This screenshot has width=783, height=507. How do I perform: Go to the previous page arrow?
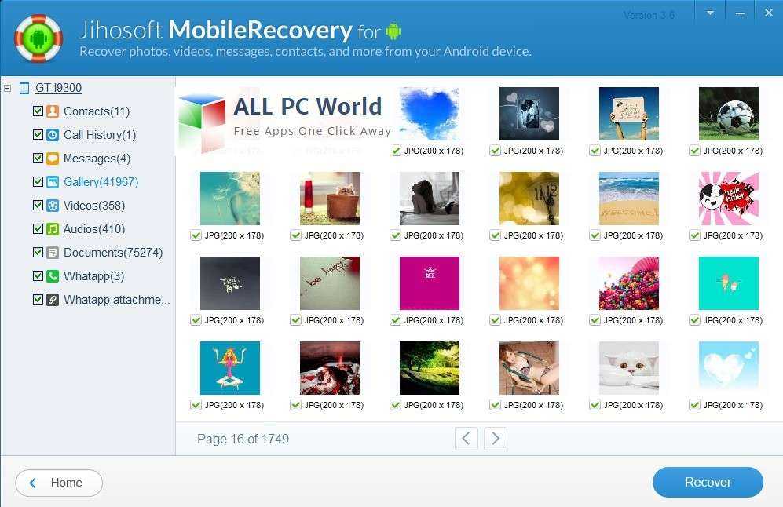click(467, 439)
